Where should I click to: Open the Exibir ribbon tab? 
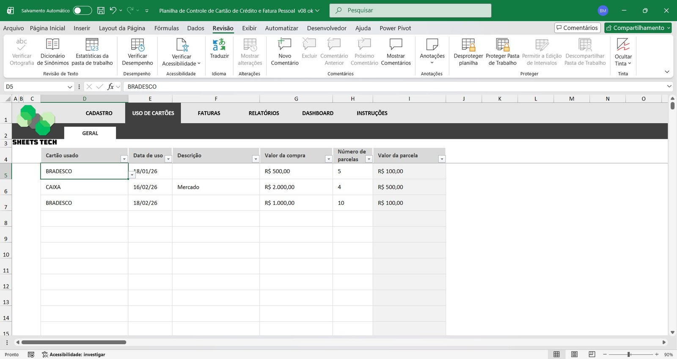click(249, 28)
